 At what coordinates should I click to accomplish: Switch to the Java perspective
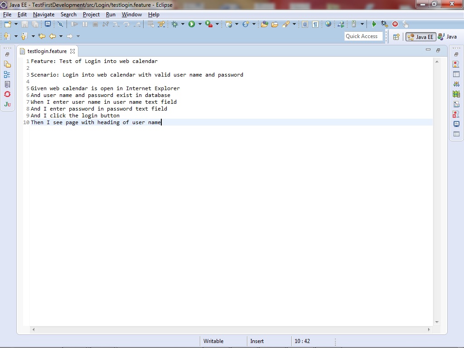coord(447,37)
